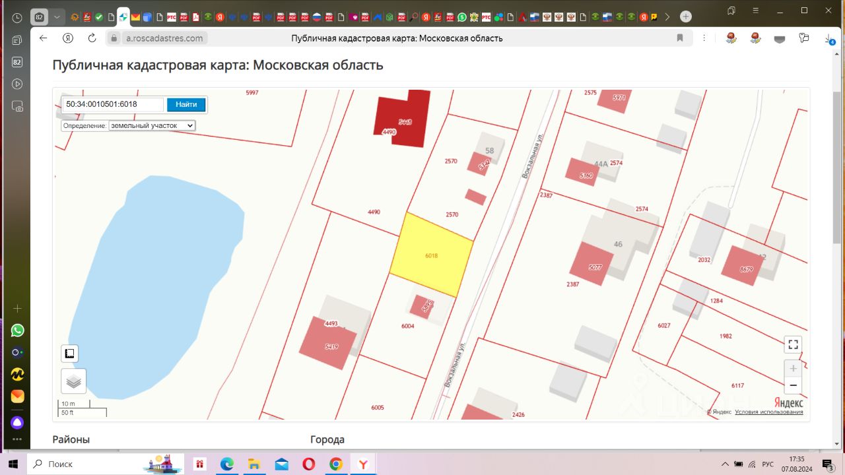
Task: Zoom out the cadastral map
Action: pos(793,385)
